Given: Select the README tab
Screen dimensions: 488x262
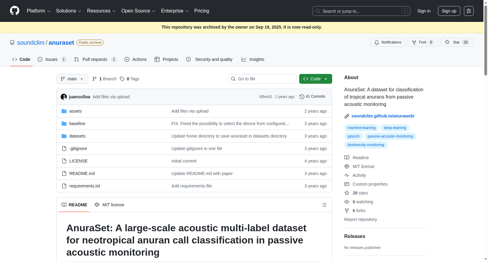Looking at the screenshot, I should (74, 205).
